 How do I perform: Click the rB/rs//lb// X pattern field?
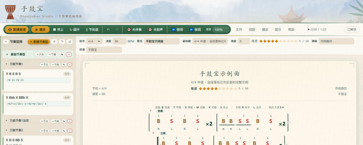pyautogui.click(x=38, y=104)
